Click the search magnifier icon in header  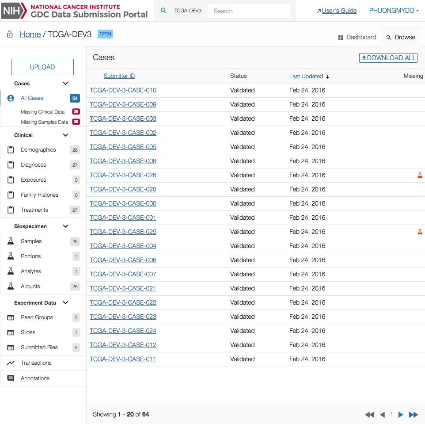[x=163, y=11]
